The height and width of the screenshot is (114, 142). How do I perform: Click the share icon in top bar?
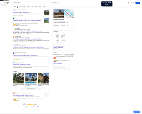[131, 3]
